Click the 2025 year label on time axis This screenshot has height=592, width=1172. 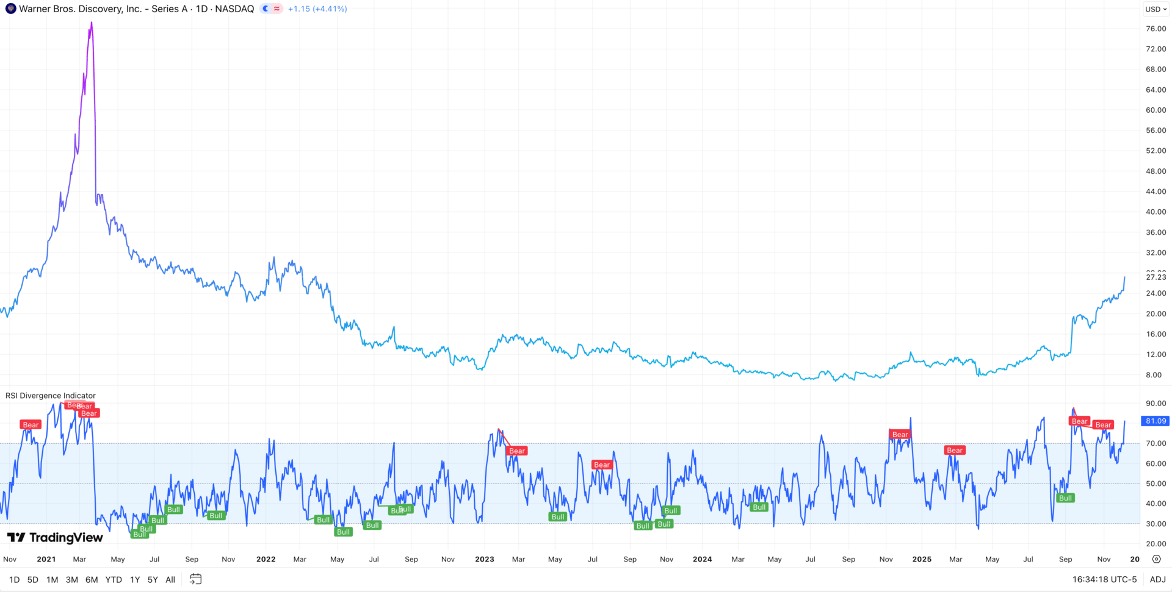point(922,559)
